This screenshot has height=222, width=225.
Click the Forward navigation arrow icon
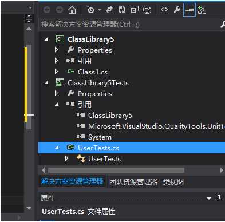[60, 10]
